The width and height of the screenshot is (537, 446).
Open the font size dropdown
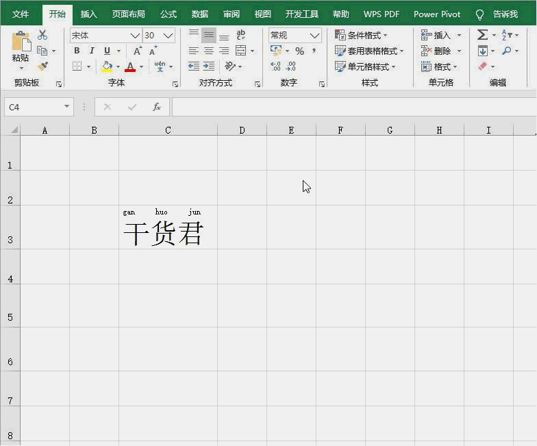click(168, 36)
